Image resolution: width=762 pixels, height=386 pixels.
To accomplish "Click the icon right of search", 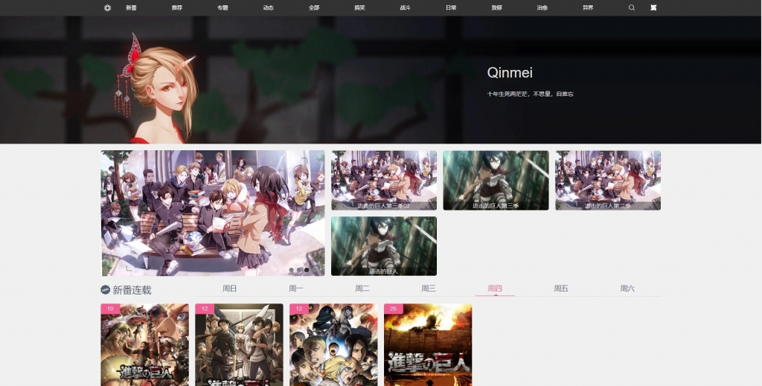I will pos(653,7).
